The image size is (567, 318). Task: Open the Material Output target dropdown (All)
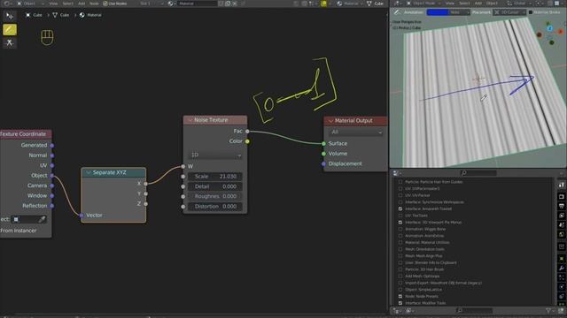(356, 132)
